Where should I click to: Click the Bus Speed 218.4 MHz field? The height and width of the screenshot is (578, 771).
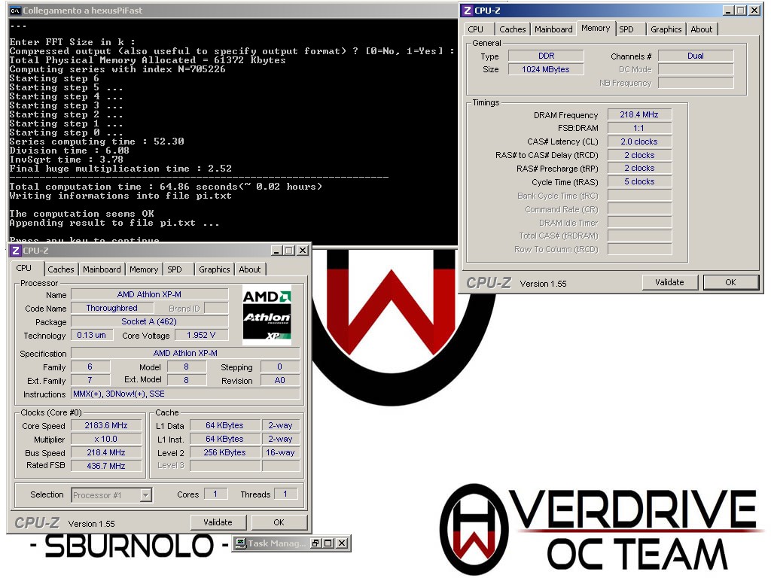(106, 452)
